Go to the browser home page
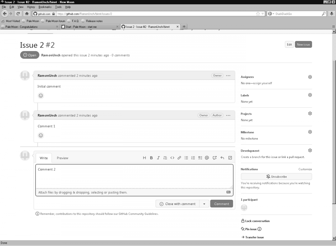Image resolution: width=336 pixels, height=246 pixels. click(x=27, y=14)
